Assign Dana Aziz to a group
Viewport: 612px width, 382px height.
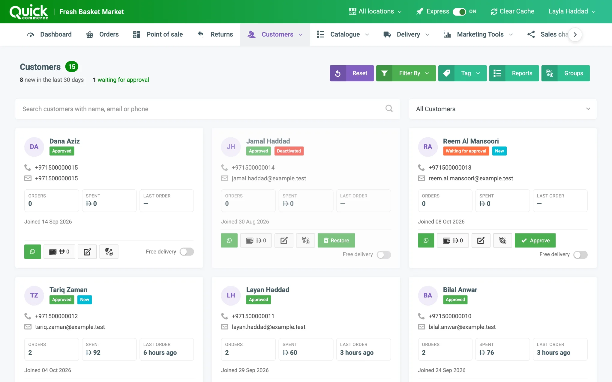(x=109, y=252)
